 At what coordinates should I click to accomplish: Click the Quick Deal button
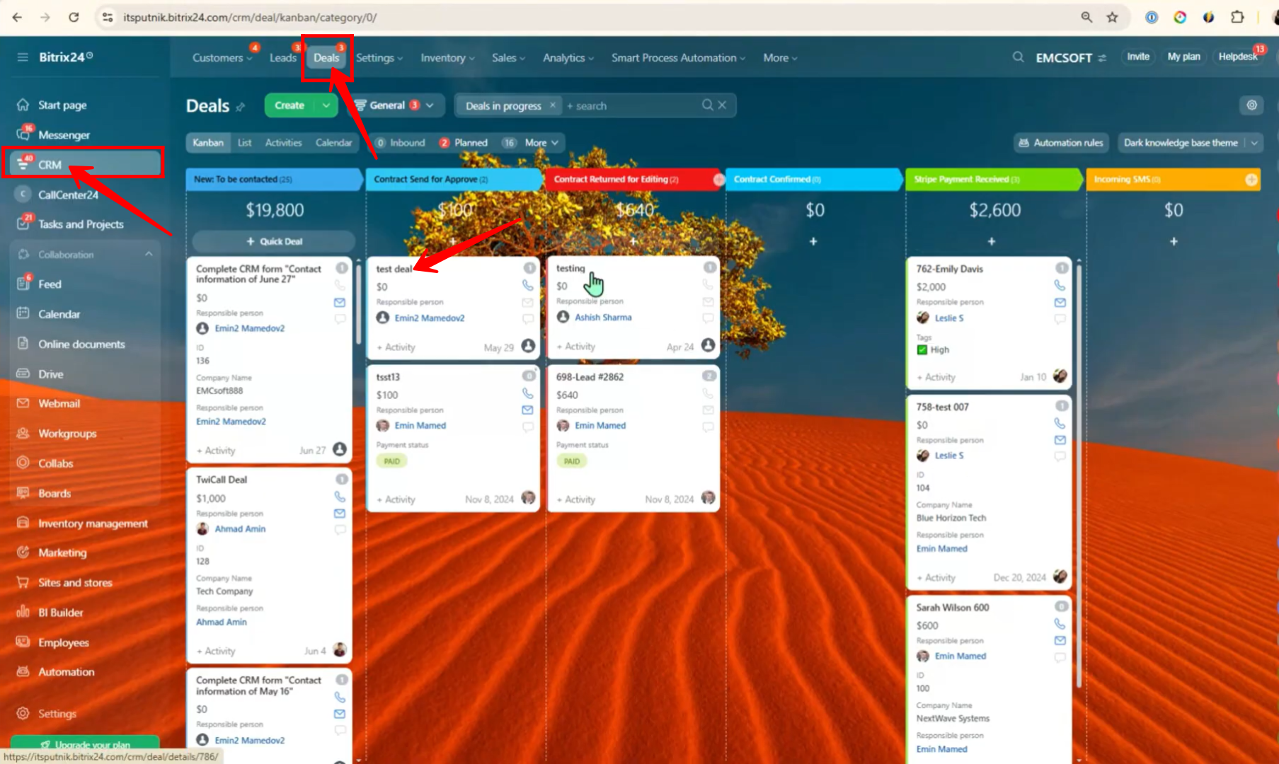tap(274, 241)
